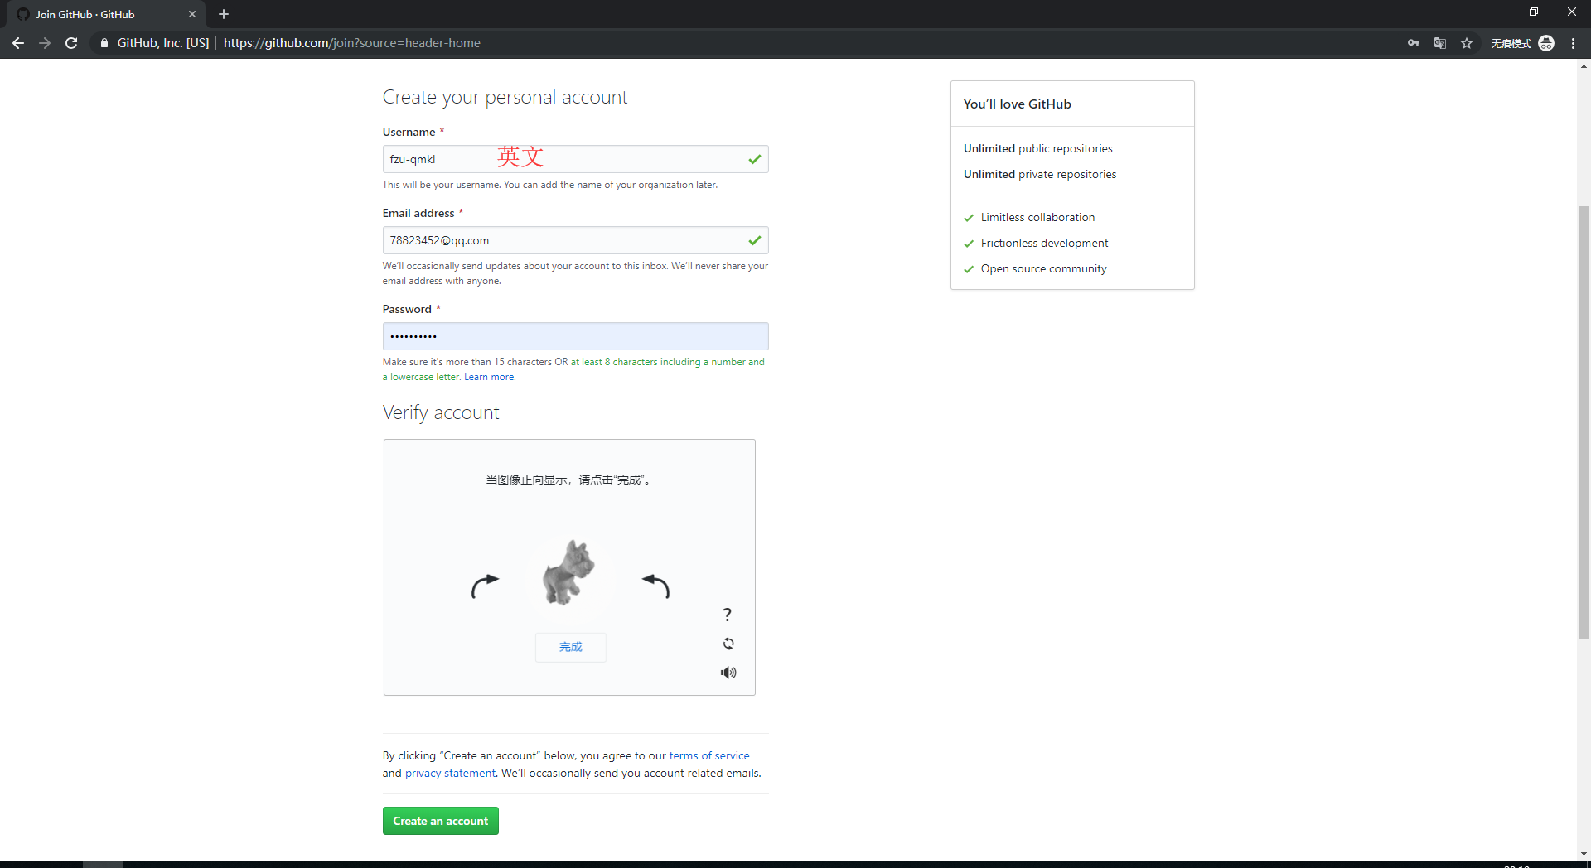Click 'Limitless collaboration' text
The image size is (1591, 868).
[x=1037, y=217]
